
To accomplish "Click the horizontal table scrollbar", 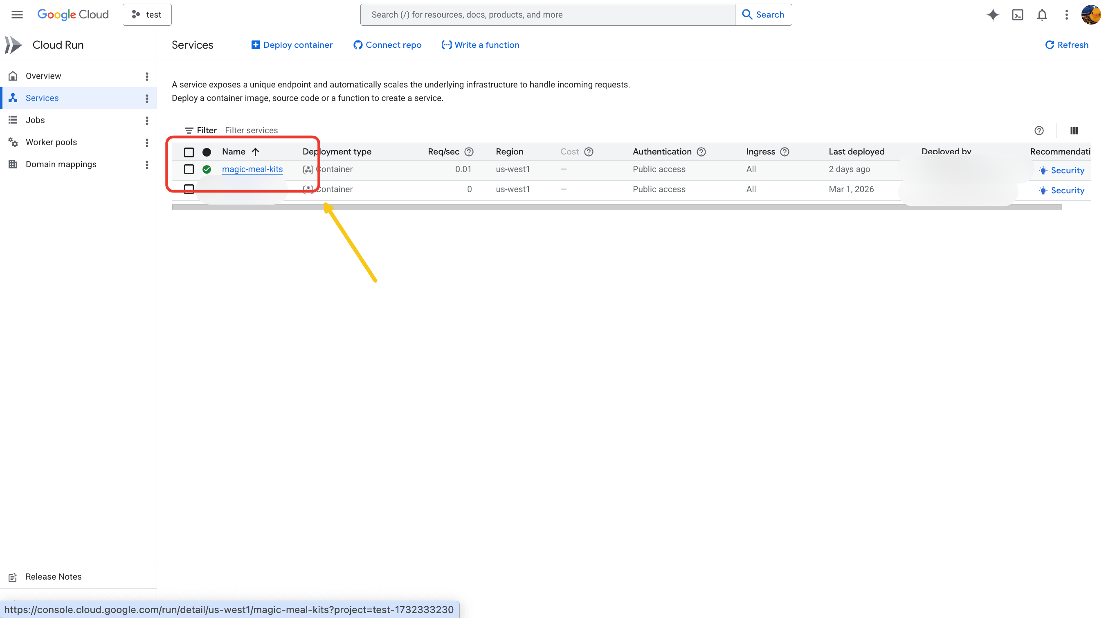I will click(x=617, y=207).
